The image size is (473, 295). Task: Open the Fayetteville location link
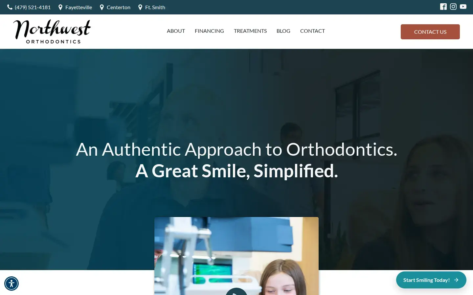click(79, 7)
